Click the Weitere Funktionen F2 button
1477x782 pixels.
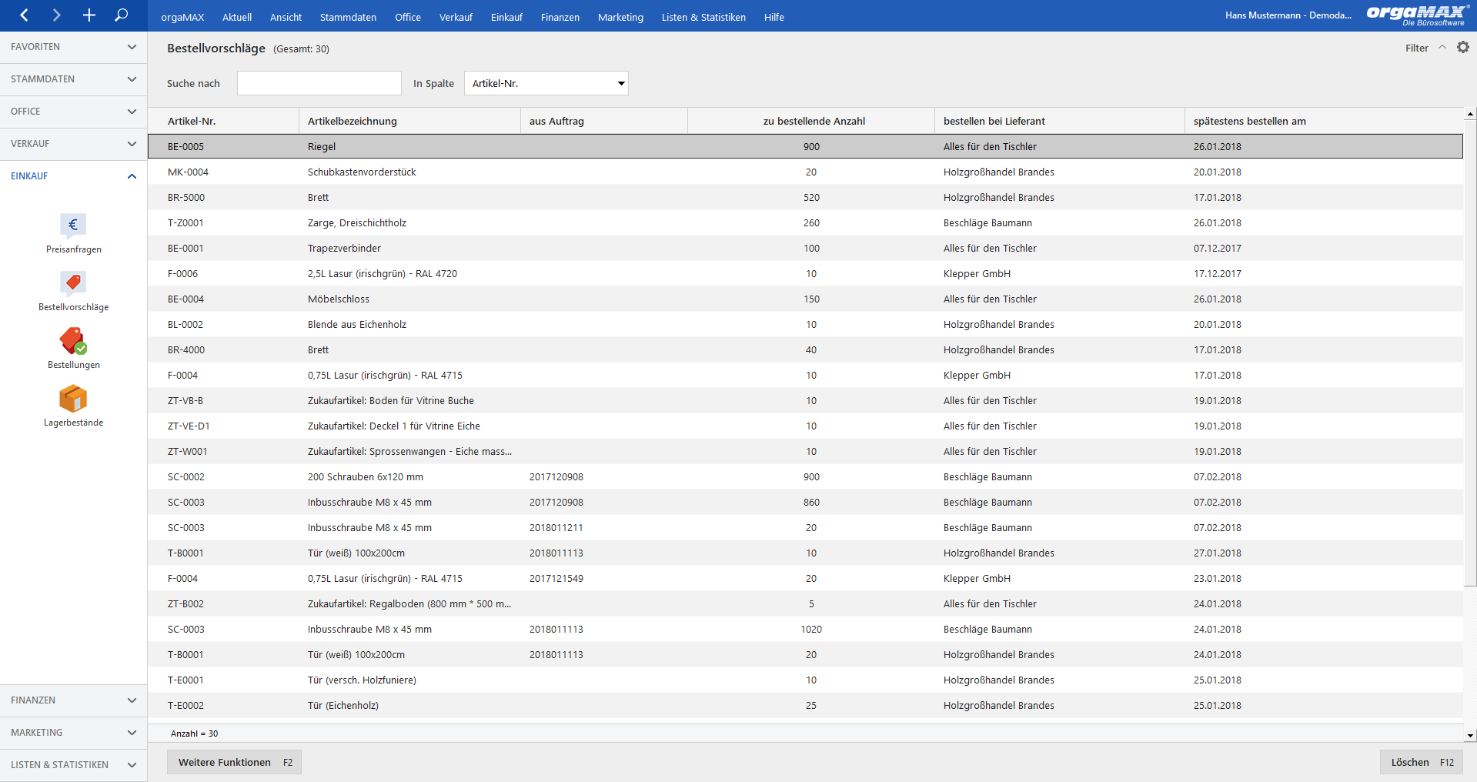234,762
